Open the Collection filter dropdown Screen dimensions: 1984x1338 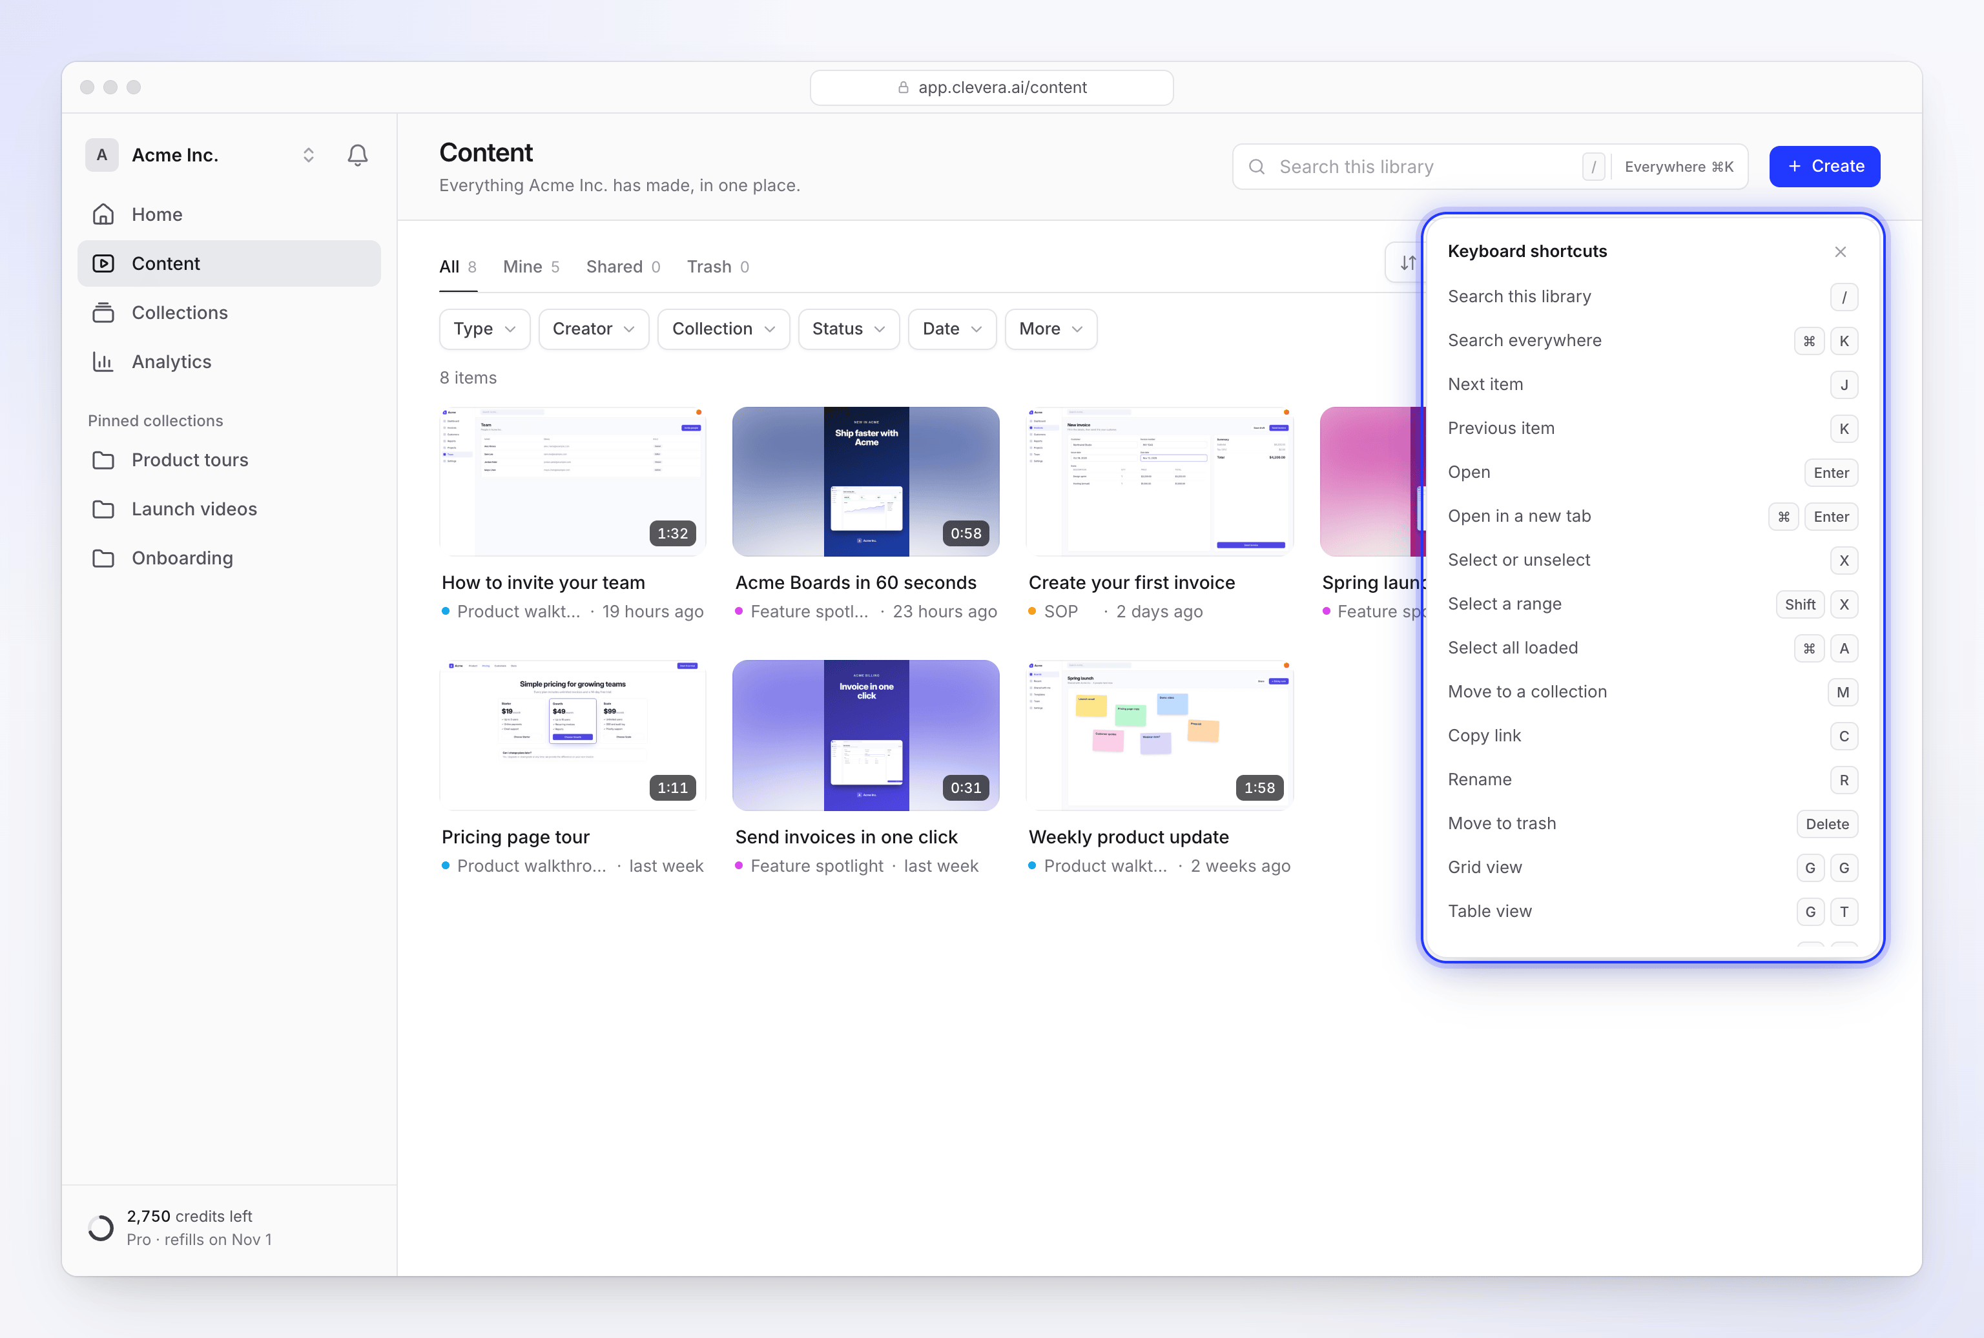click(723, 329)
